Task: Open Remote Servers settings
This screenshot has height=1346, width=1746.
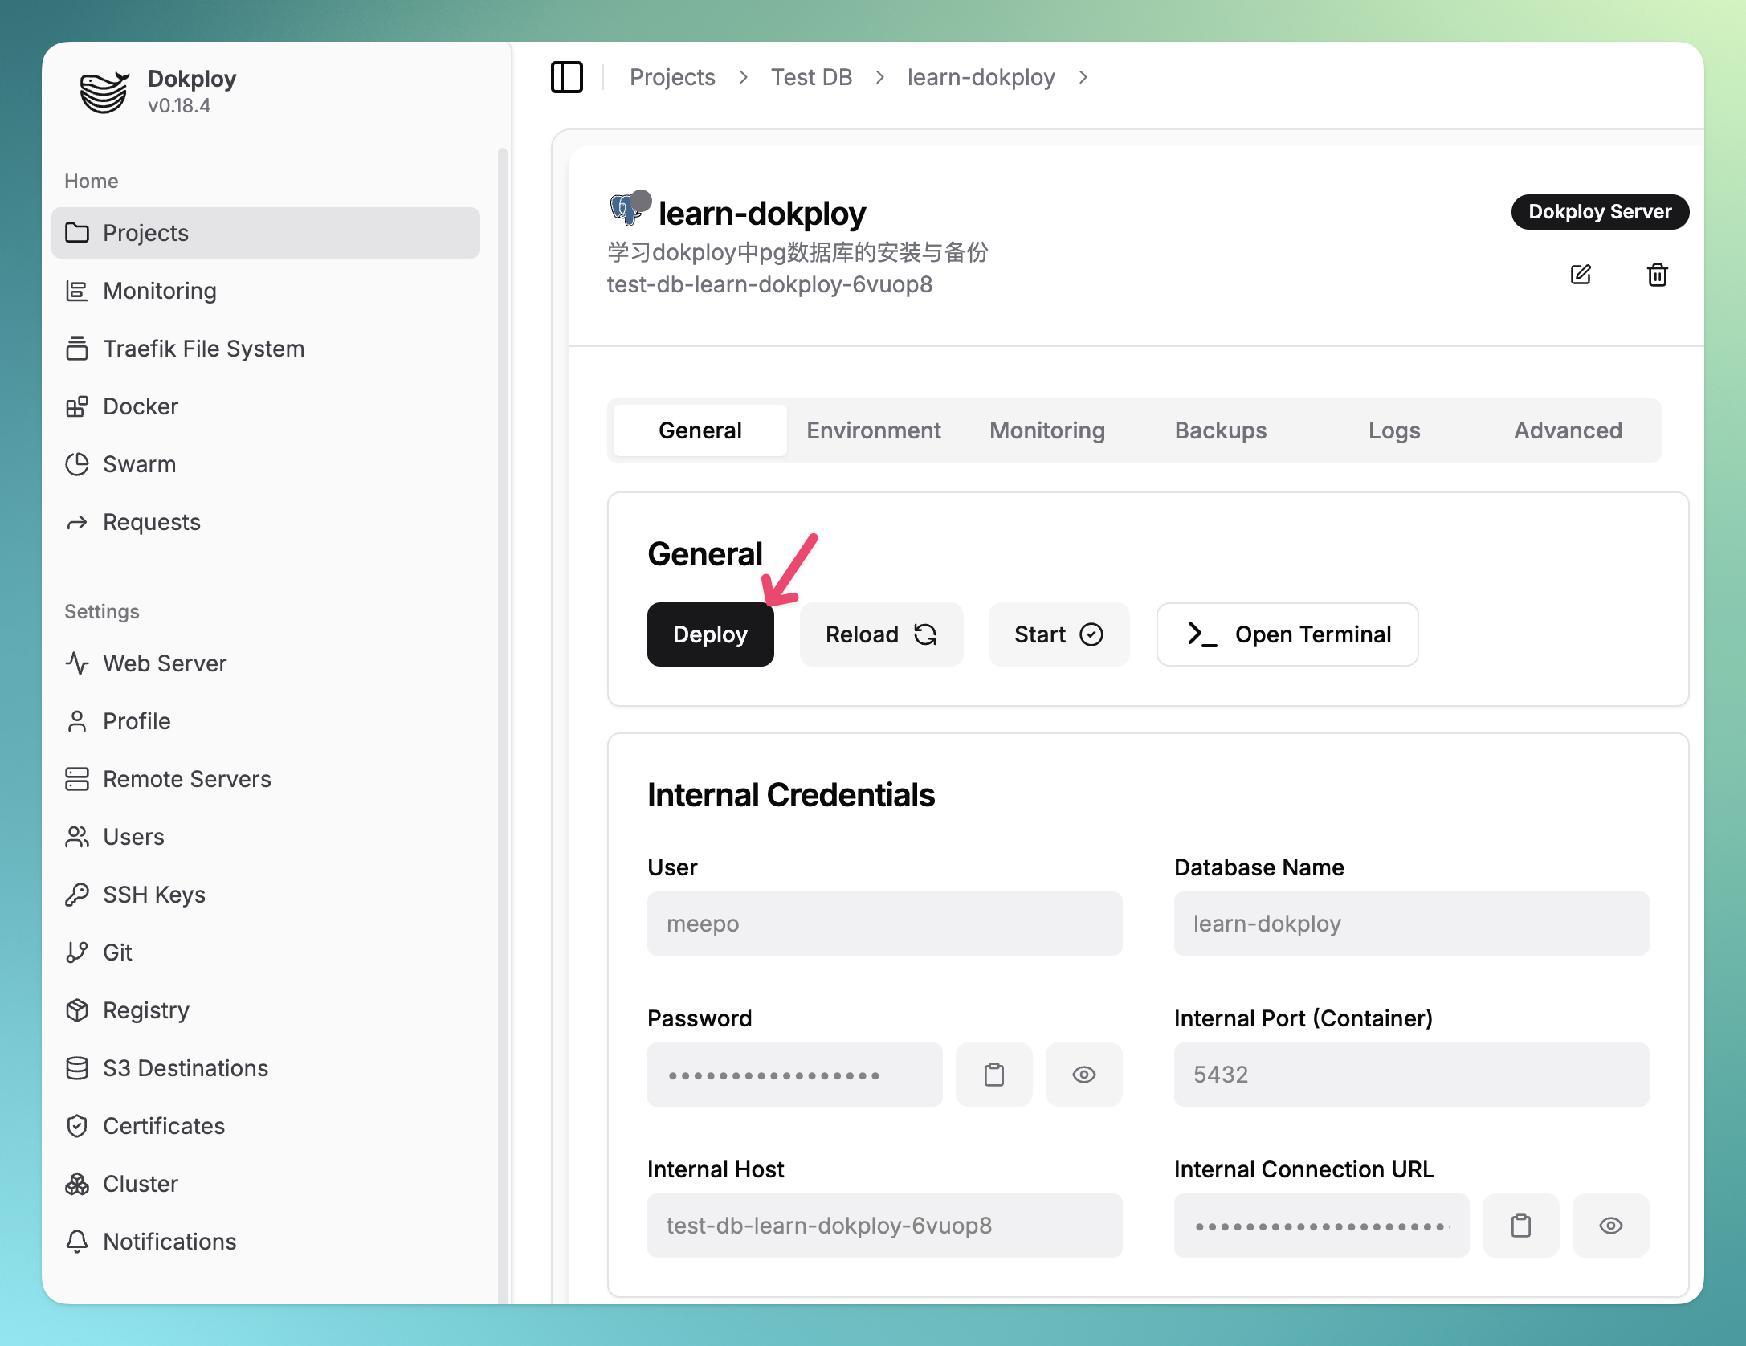Action: 266,779
